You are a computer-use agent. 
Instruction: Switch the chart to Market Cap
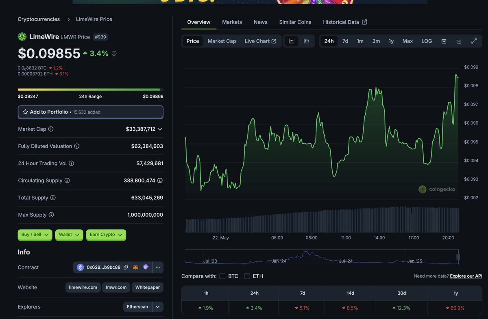pos(222,41)
